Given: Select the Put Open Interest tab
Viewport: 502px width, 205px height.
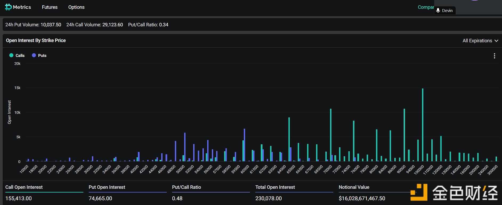Looking at the screenshot, I should (x=128, y=188).
